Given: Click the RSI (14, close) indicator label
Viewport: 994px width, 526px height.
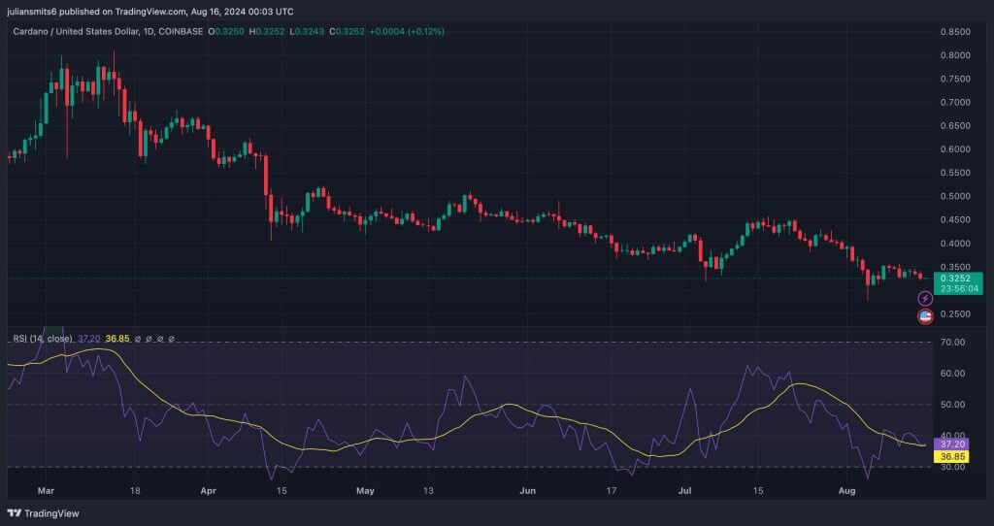Looking at the screenshot, I should [x=43, y=339].
